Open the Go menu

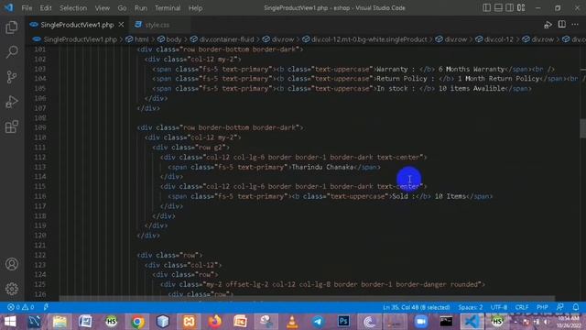pos(122,8)
